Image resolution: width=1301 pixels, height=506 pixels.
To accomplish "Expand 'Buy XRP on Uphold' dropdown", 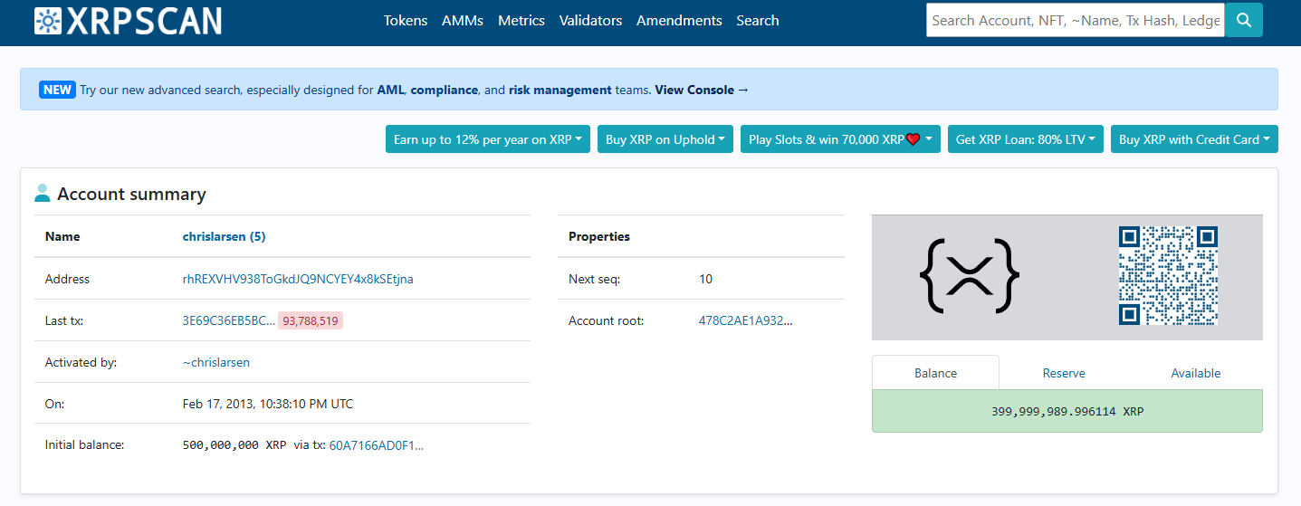I will 665,139.
